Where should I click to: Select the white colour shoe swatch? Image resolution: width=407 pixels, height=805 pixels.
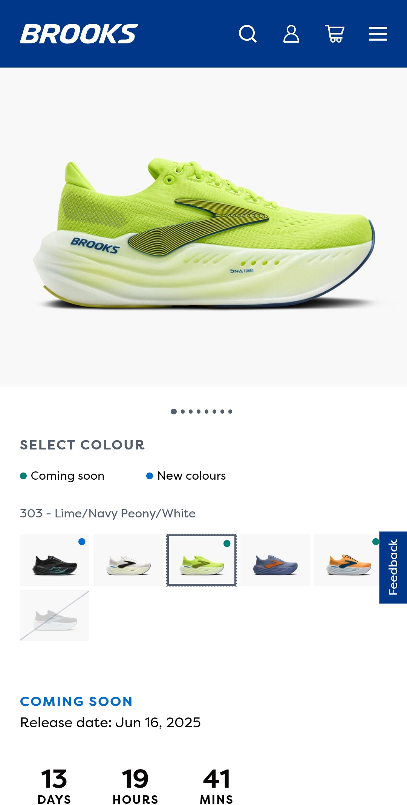128,560
